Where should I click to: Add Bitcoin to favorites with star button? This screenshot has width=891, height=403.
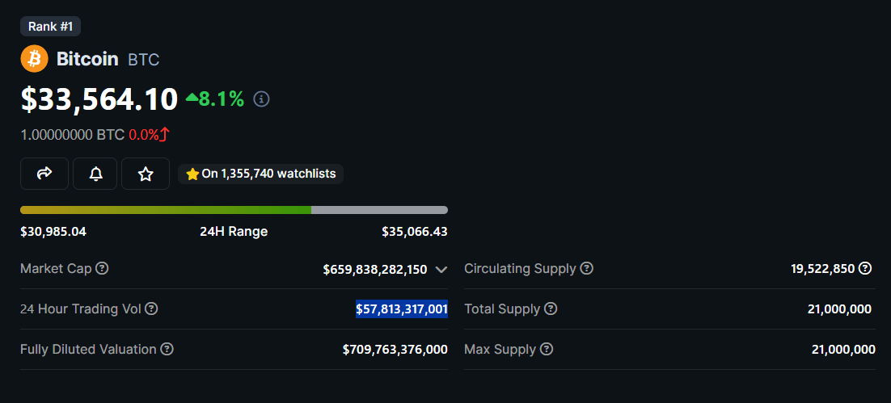coord(146,174)
